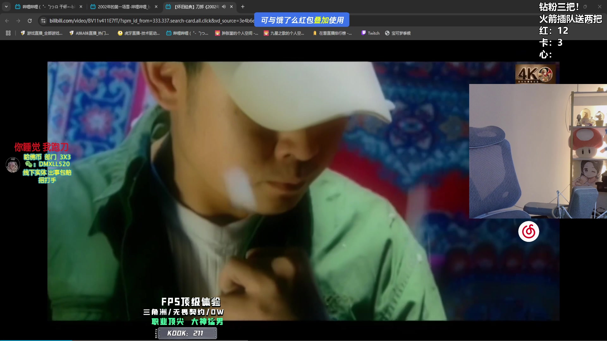Viewport: 607px width, 341px height.
Task: Close the browser window
Action: (600, 7)
